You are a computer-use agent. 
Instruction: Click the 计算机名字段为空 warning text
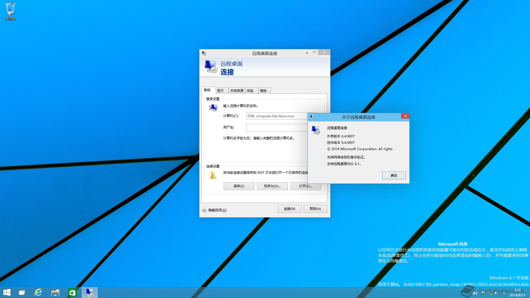pyautogui.click(x=259, y=138)
